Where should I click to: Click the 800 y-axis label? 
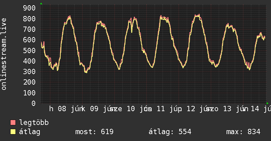(x=29, y=19)
